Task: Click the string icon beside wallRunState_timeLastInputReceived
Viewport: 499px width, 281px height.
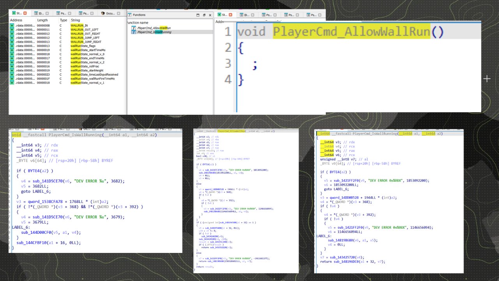Action: (x=12, y=75)
